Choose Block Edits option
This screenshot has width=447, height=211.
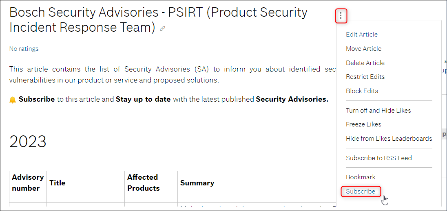tap(362, 91)
